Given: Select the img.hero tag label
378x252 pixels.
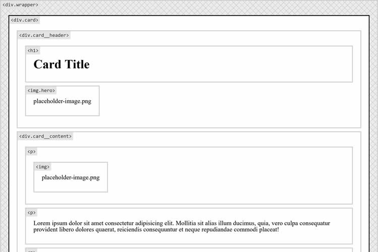Looking at the screenshot, I should tap(41, 91).
